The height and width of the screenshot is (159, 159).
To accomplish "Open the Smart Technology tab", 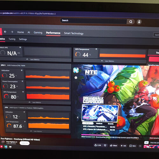I will pos(74,33).
